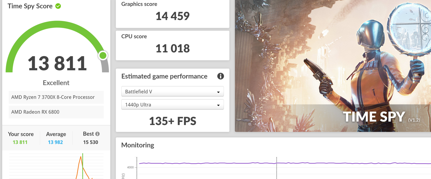431x179 pixels.
Task: Click the Time Spy artwork image
Action: coord(333,66)
